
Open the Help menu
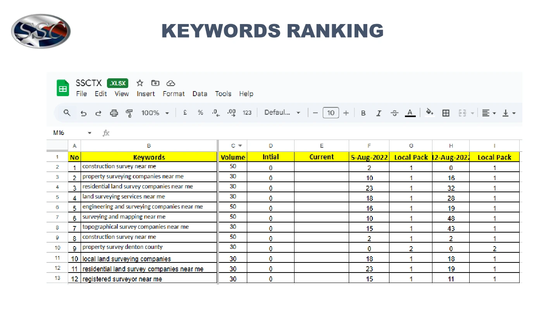(246, 94)
